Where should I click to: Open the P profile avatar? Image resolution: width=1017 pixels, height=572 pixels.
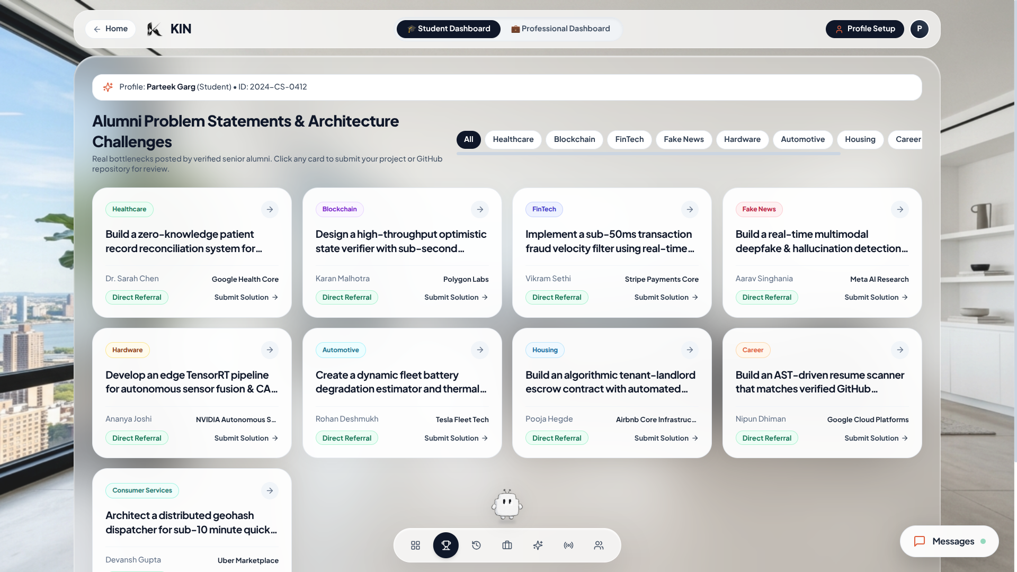point(919,29)
